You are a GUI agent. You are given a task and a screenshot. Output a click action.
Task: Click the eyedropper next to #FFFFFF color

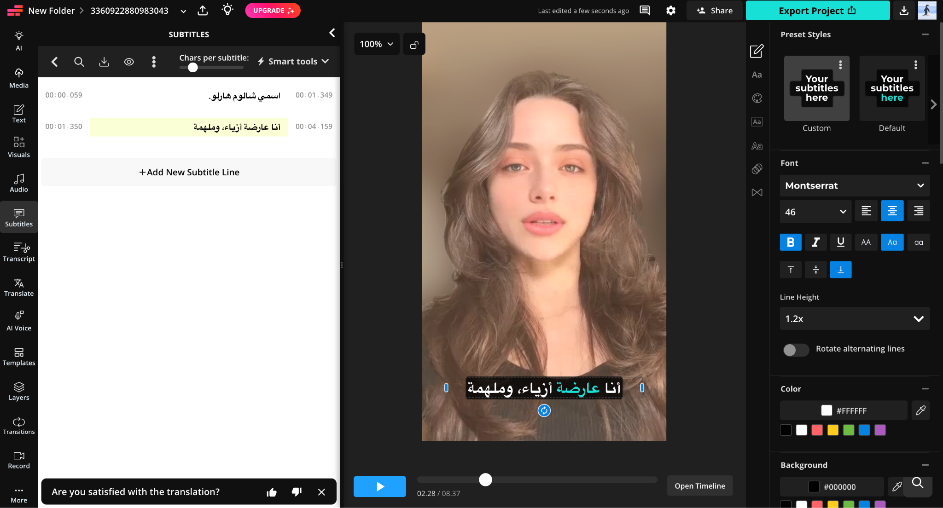pos(920,410)
